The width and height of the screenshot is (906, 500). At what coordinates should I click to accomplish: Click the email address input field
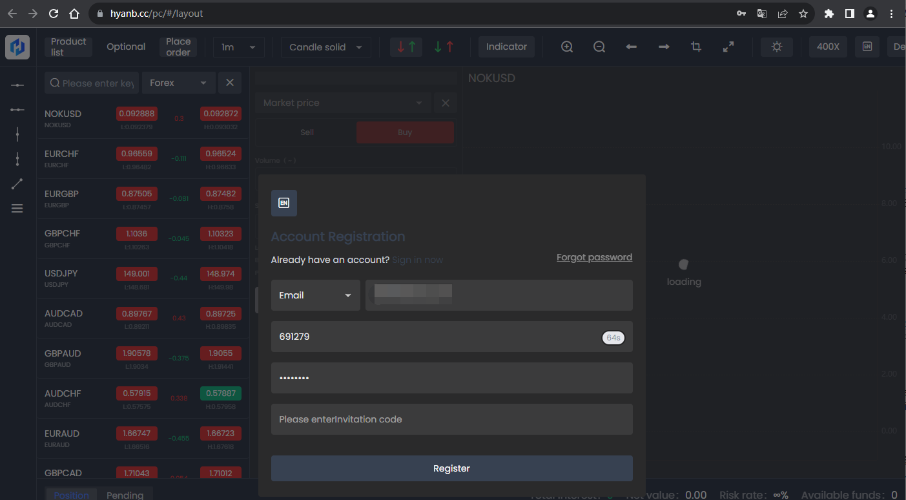(499, 295)
